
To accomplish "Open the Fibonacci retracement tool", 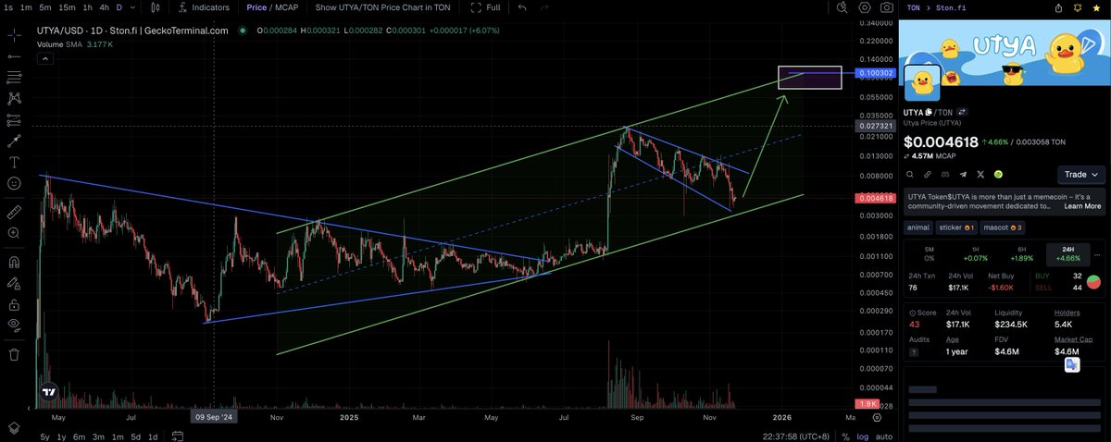I will coord(14,77).
